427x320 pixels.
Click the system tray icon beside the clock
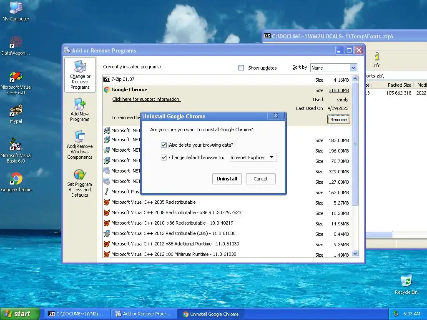click(396, 314)
